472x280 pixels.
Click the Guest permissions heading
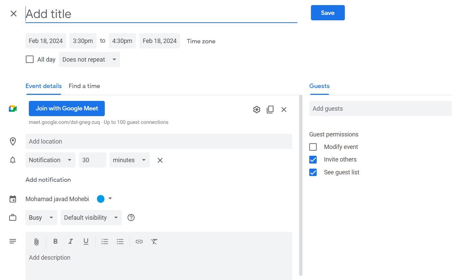click(x=334, y=134)
